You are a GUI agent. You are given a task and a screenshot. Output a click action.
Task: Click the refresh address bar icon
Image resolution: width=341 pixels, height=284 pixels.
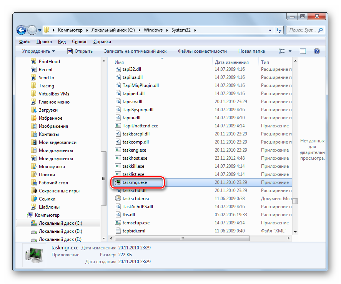point(278,30)
